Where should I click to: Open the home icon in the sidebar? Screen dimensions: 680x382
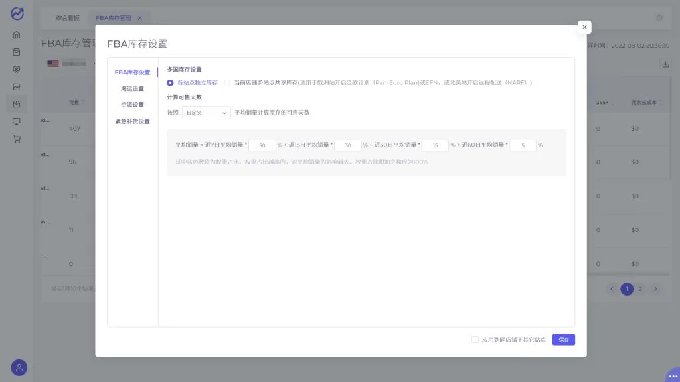(x=17, y=35)
